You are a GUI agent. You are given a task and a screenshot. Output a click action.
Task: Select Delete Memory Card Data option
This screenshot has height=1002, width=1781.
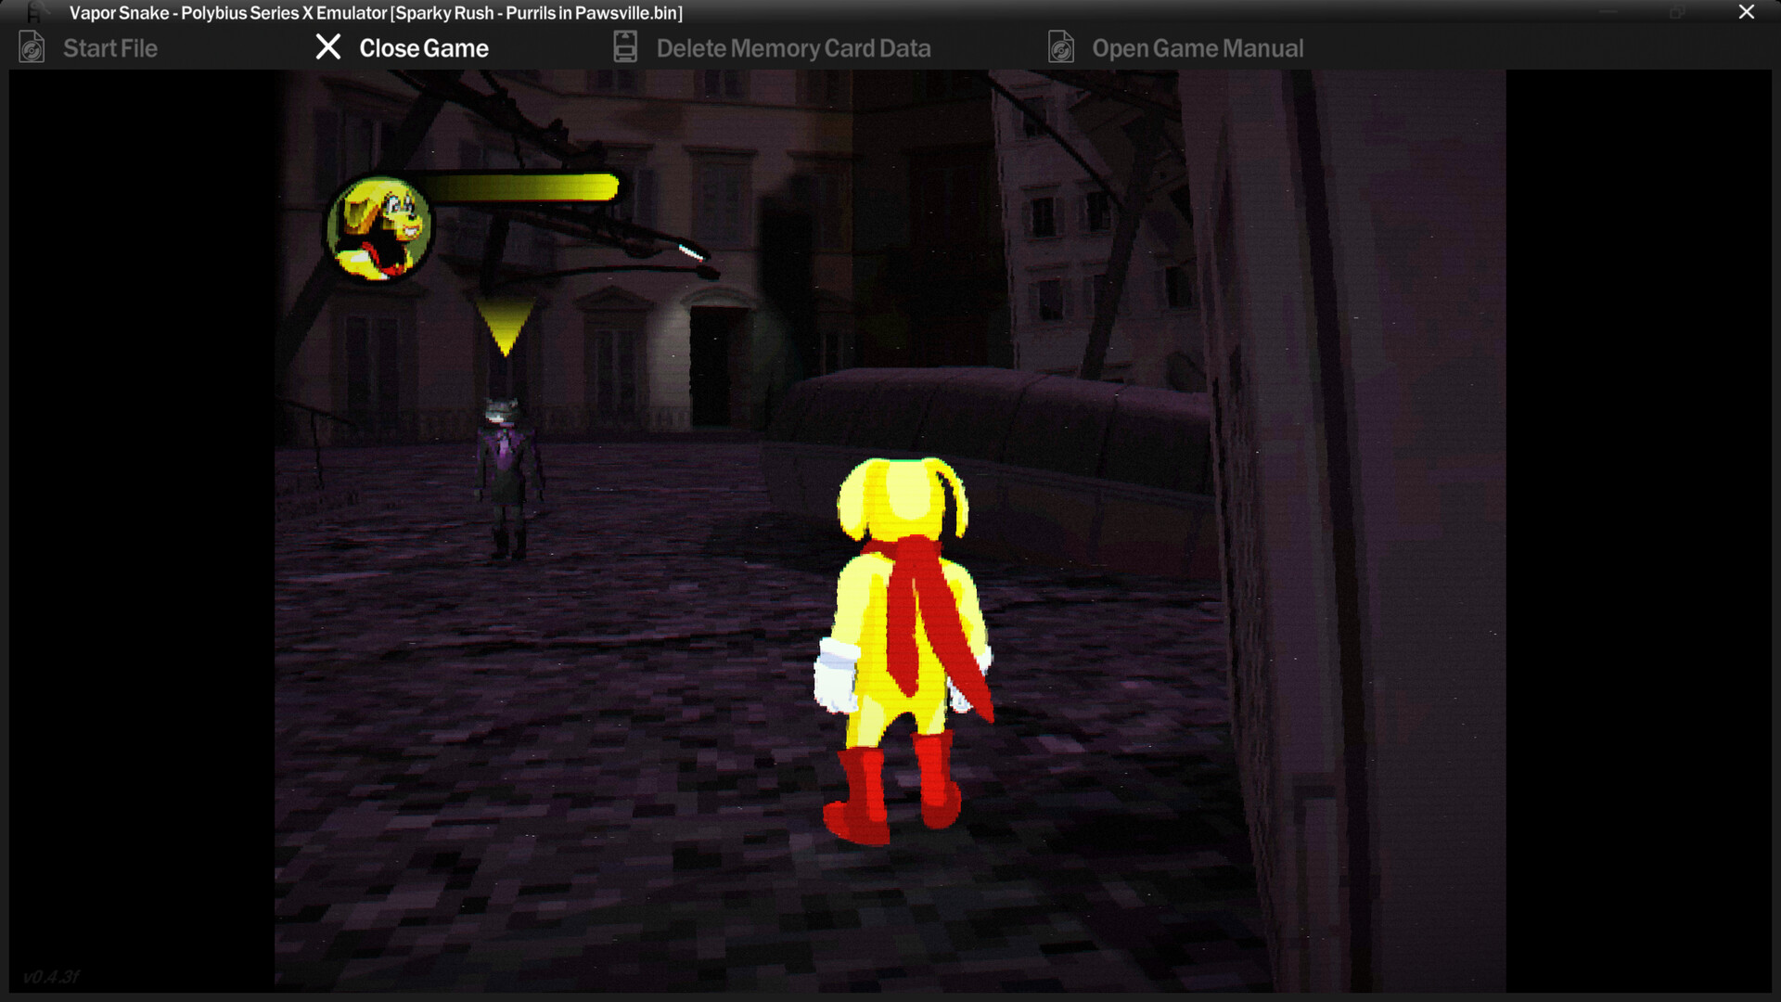pos(793,48)
